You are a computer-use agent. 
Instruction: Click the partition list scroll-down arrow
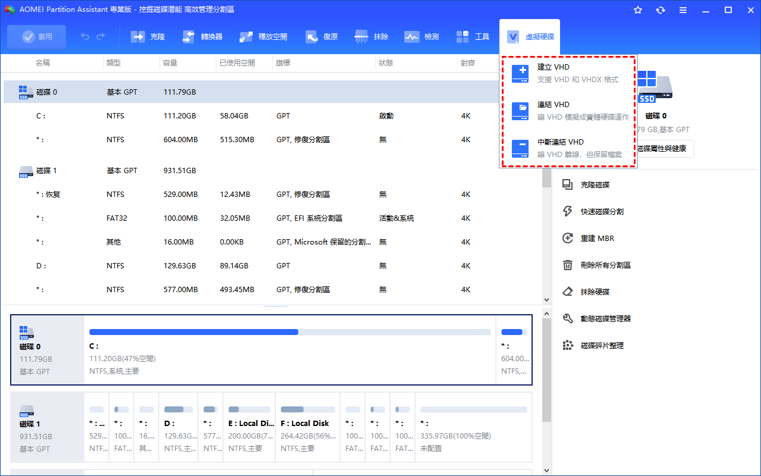[547, 300]
